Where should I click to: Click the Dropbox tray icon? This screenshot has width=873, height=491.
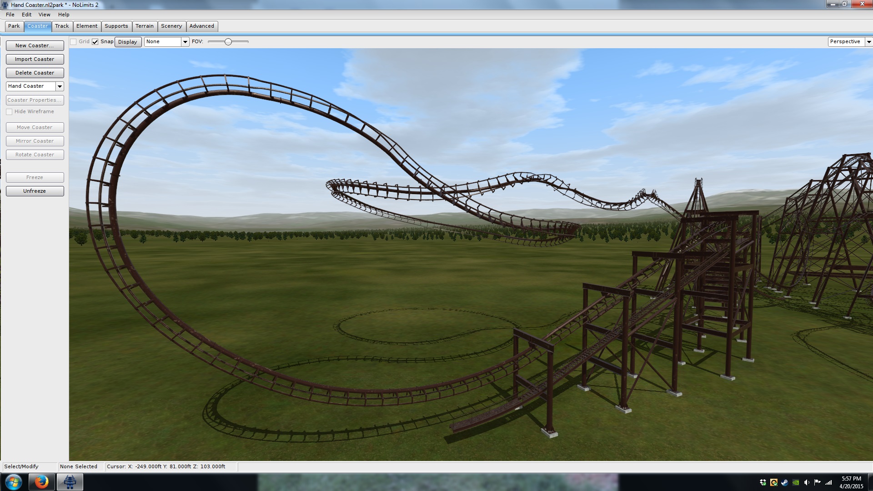pyautogui.click(x=763, y=482)
